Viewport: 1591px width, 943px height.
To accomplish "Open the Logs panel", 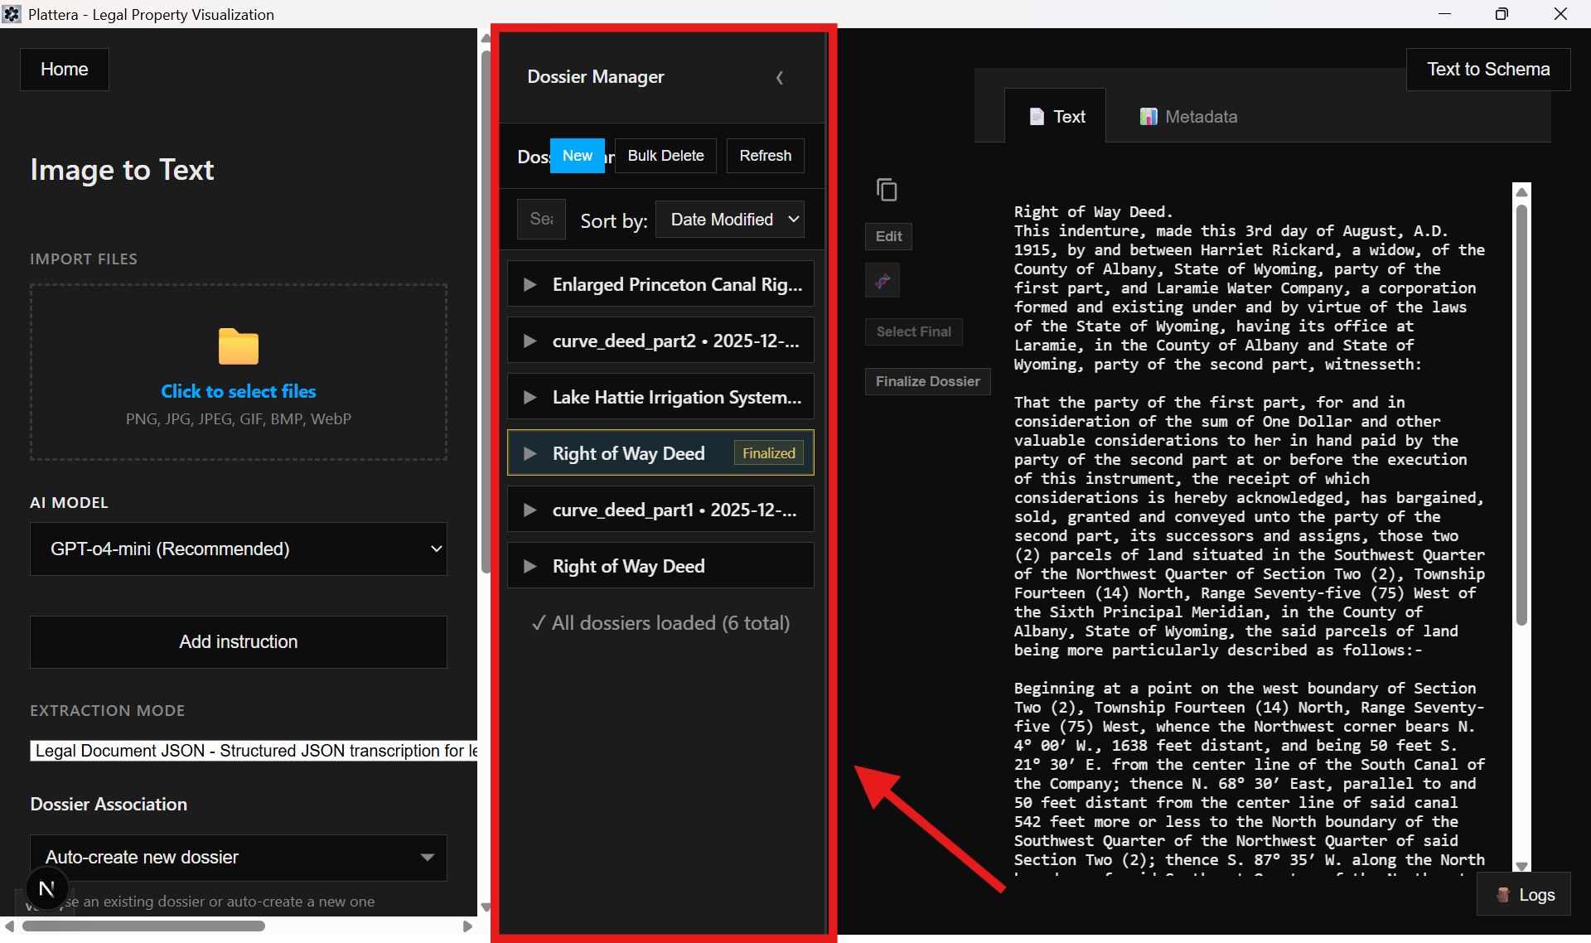I will (x=1524, y=894).
